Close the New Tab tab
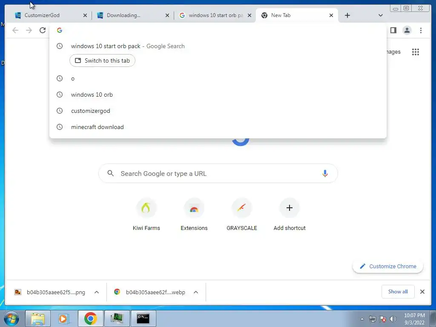 (331, 15)
